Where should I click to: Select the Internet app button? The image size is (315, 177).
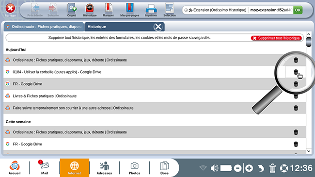74,168
